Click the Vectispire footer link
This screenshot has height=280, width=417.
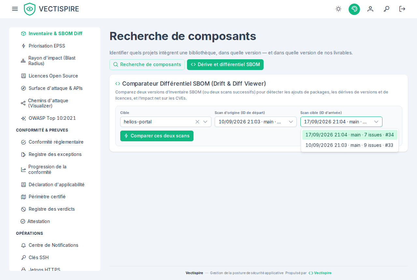click(320, 273)
